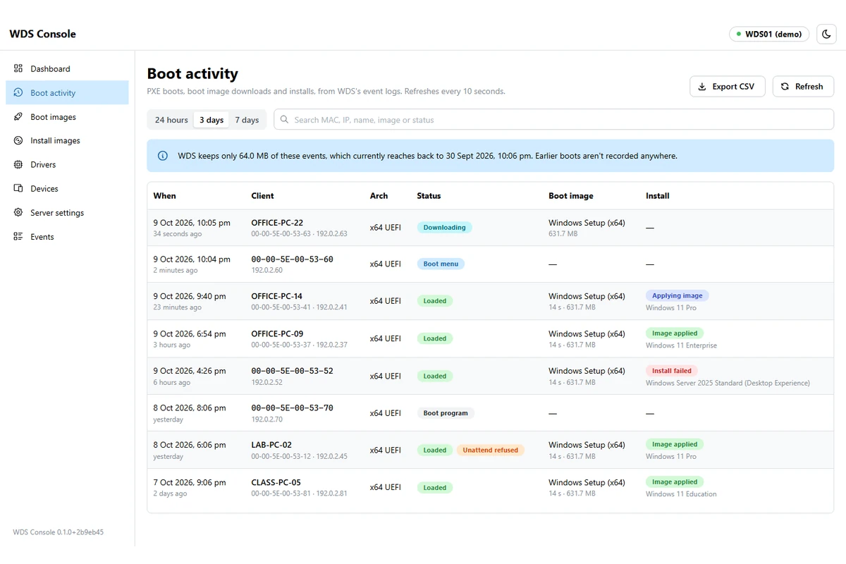Click the OFFICE-PC-22 client name
Viewport: 846px width, 564px height.
pyautogui.click(x=277, y=223)
